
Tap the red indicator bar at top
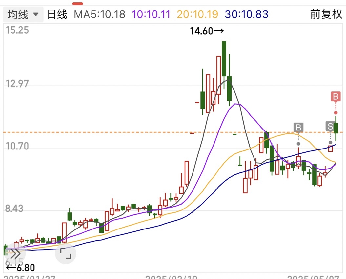[78, 4]
